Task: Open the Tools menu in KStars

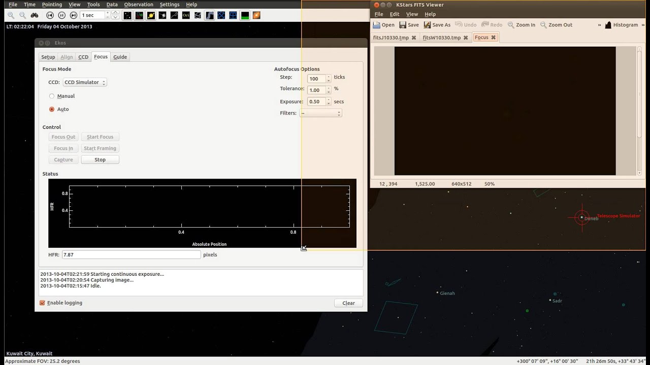Action: point(93,5)
